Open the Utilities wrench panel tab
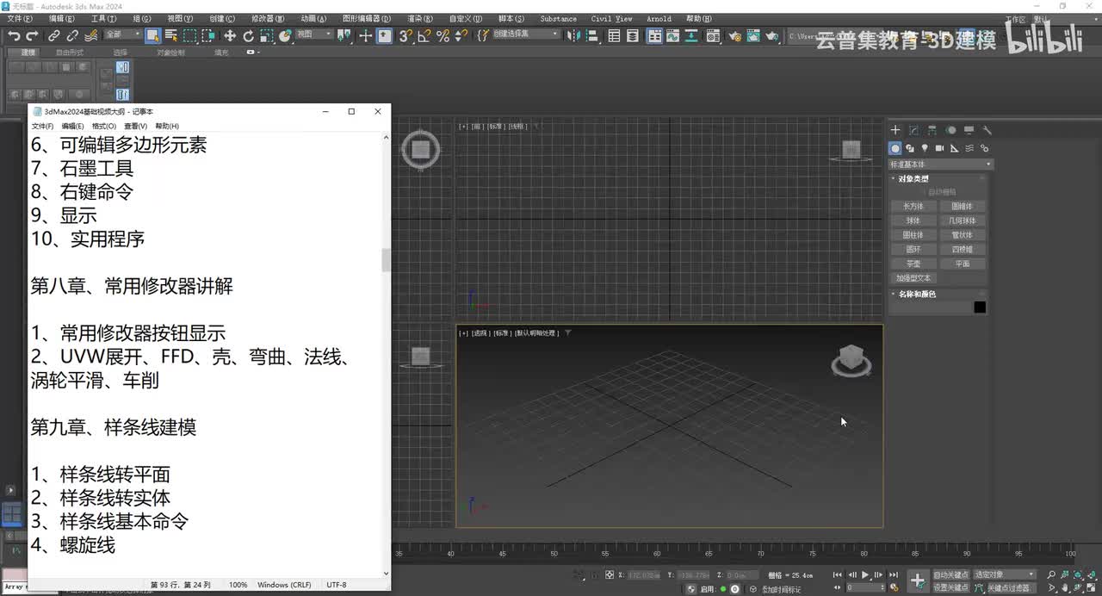Image resolution: width=1102 pixels, height=596 pixels. [x=987, y=130]
